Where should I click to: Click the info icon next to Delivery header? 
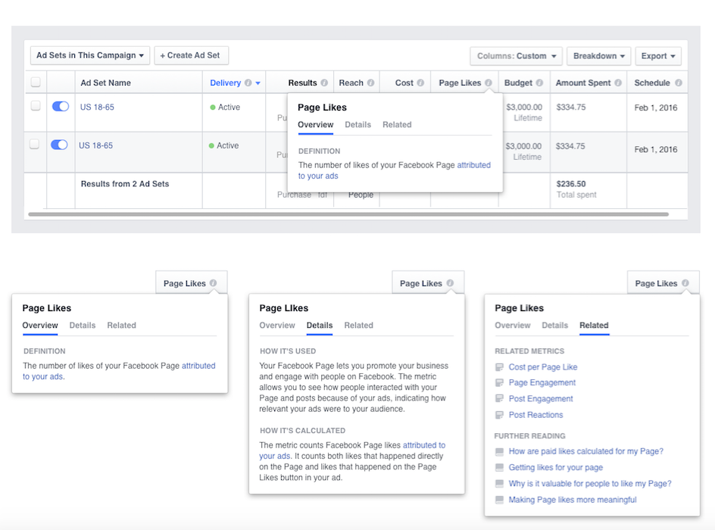point(248,83)
